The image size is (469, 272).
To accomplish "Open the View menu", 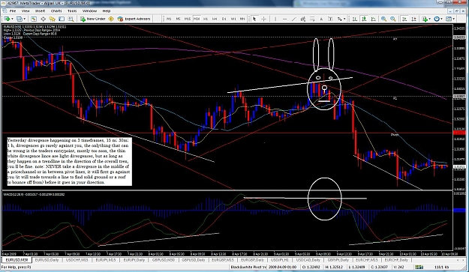I will [26, 10].
